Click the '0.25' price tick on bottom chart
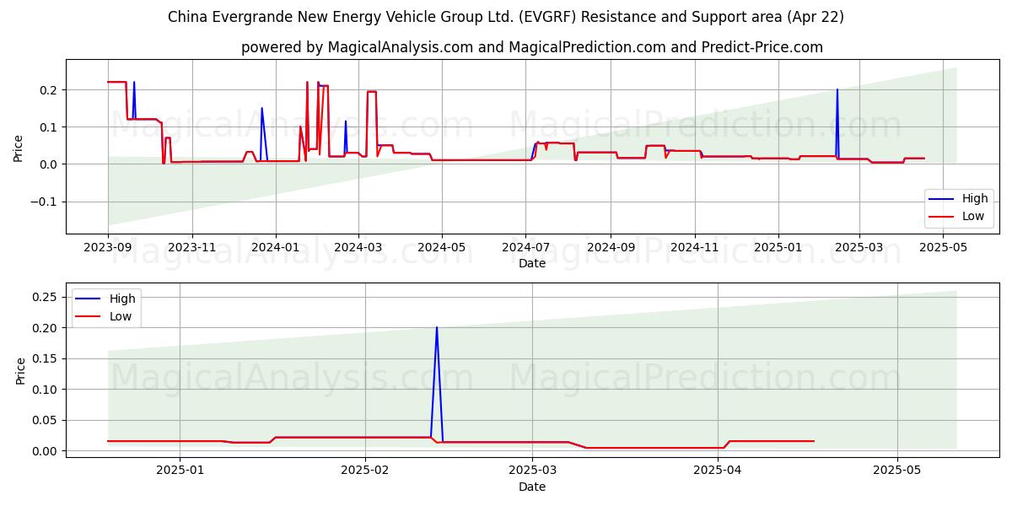This screenshot has width=1012, height=506. (x=44, y=297)
